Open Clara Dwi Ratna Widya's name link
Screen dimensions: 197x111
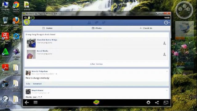click(47, 40)
